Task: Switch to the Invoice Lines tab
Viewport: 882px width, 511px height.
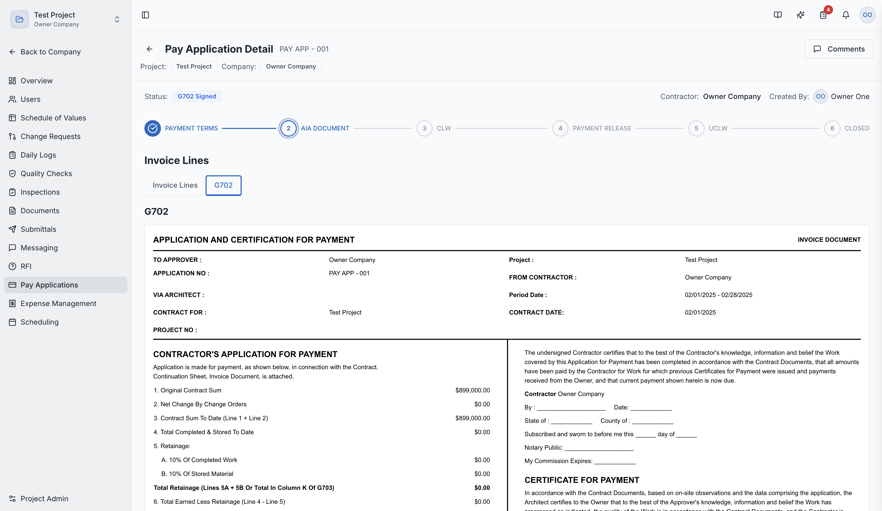Action: click(175, 185)
